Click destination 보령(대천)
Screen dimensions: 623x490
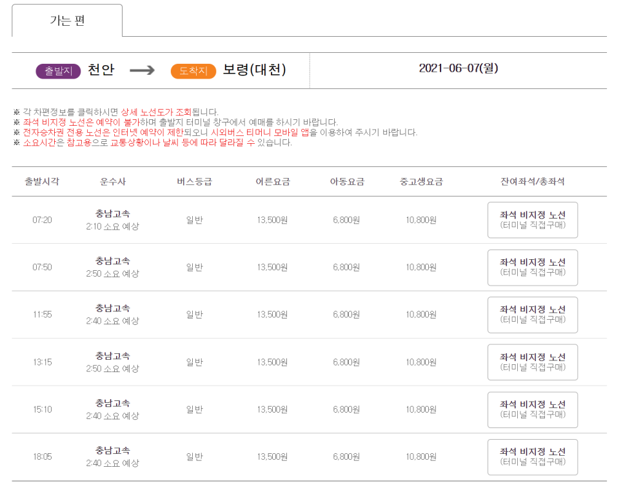coord(254,70)
